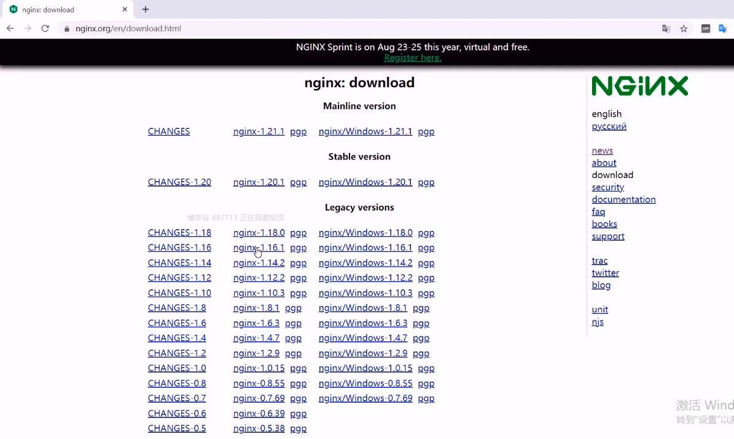Viewport: 734px width, 439px height.
Task: Open the books sidebar link
Action: (x=604, y=224)
